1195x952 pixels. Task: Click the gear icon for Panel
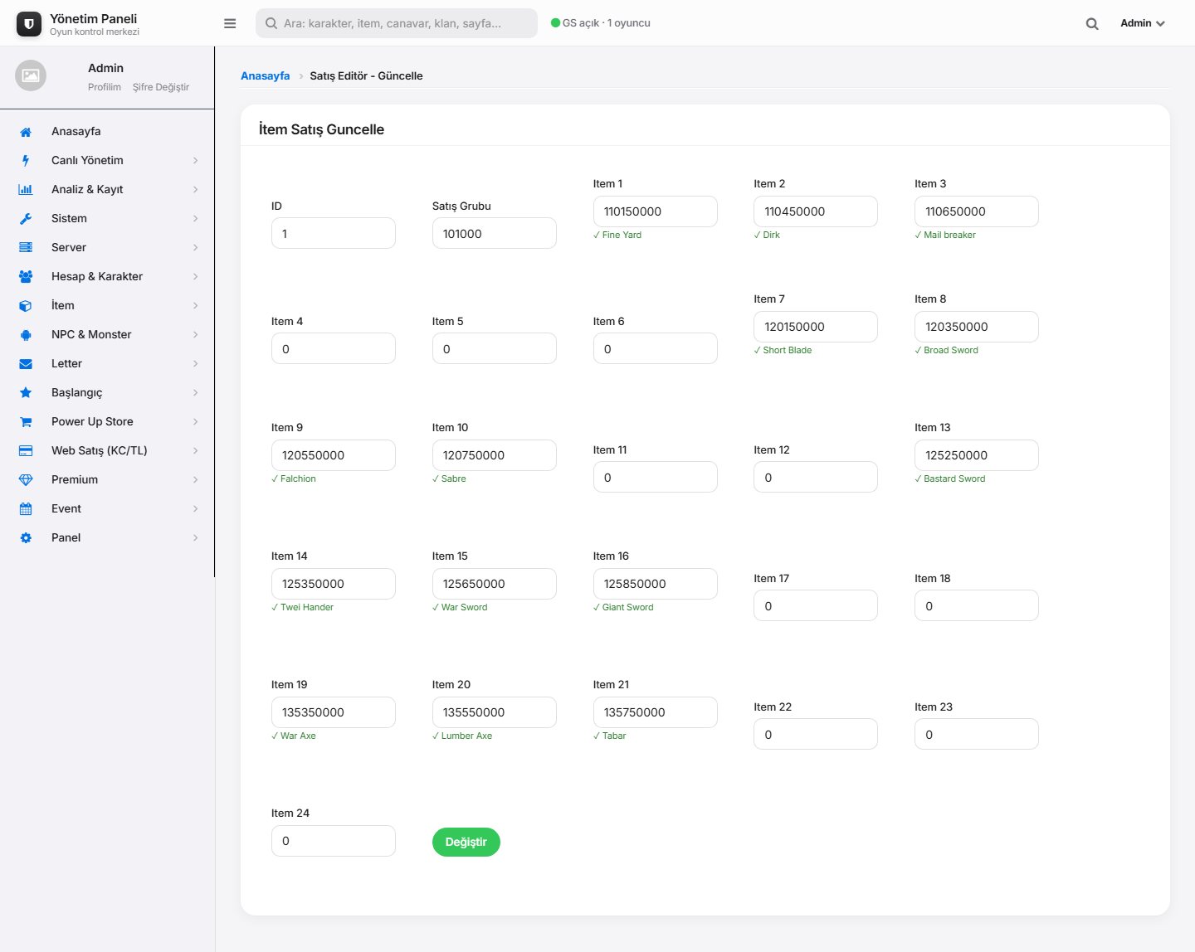(x=26, y=538)
